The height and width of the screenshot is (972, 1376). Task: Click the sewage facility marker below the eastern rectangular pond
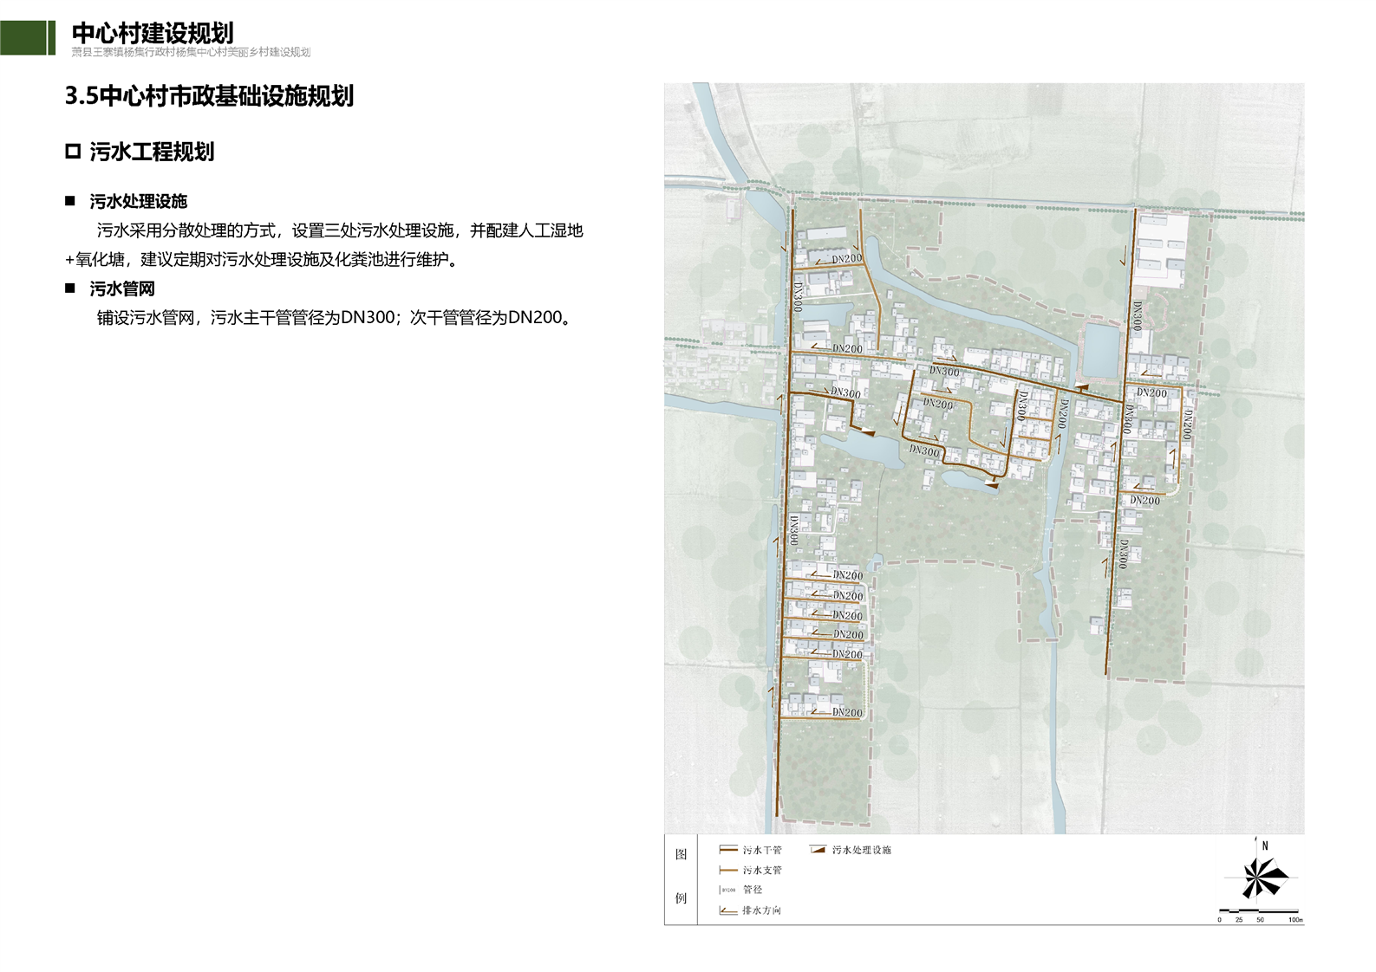(1080, 387)
